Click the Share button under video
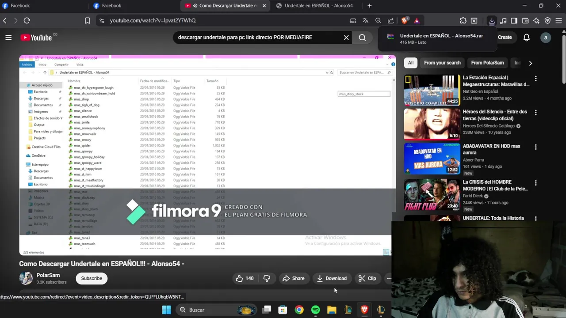Viewport: 566px width, 318px height. pos(294,278)
